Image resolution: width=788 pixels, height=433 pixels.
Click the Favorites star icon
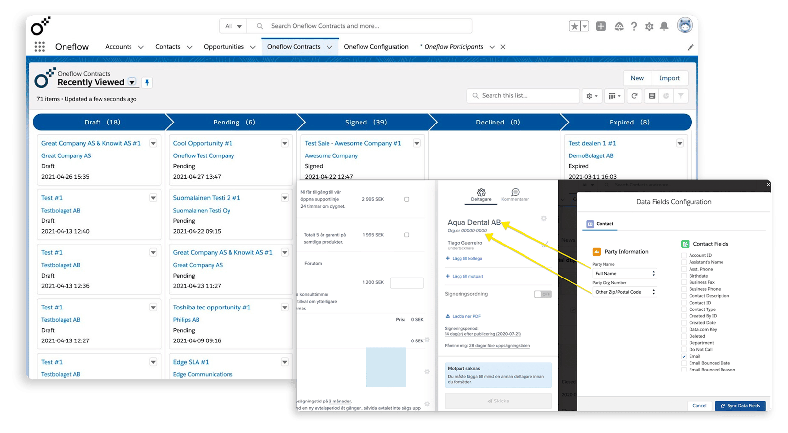(x=574, y=26)
